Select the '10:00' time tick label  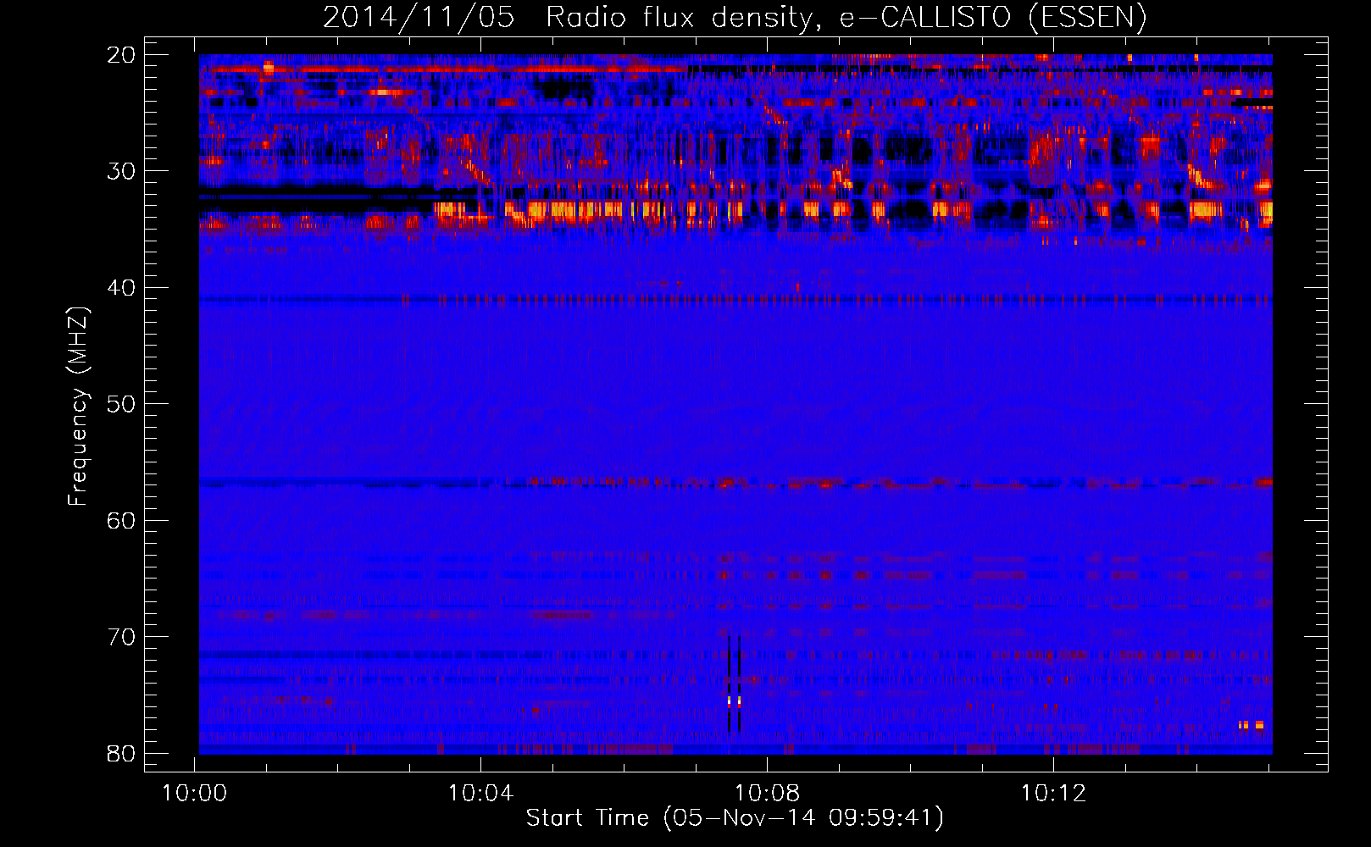pos(195,794)
